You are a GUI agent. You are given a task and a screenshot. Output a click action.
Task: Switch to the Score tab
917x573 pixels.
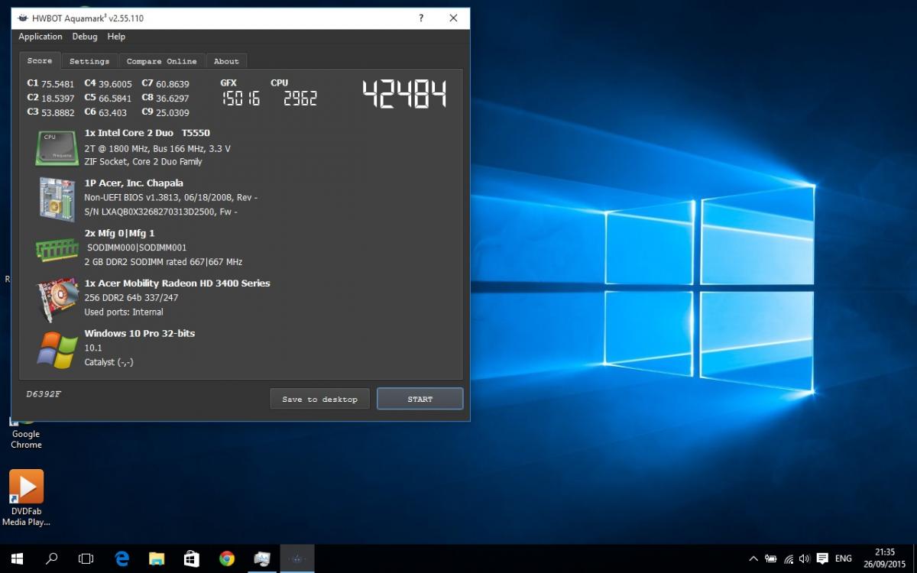coord(40,60)
